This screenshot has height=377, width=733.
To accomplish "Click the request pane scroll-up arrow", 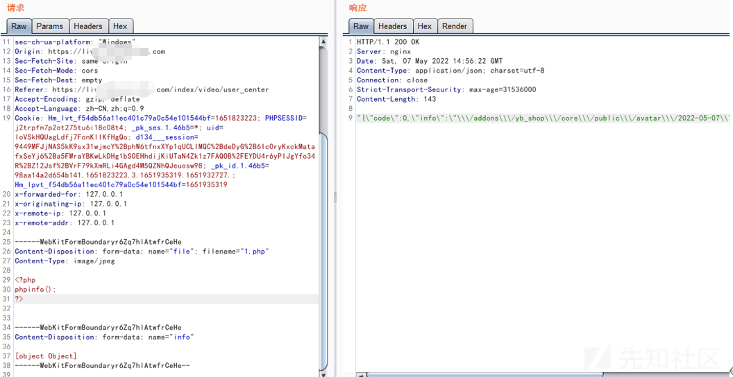I will [x=323, y=42].
